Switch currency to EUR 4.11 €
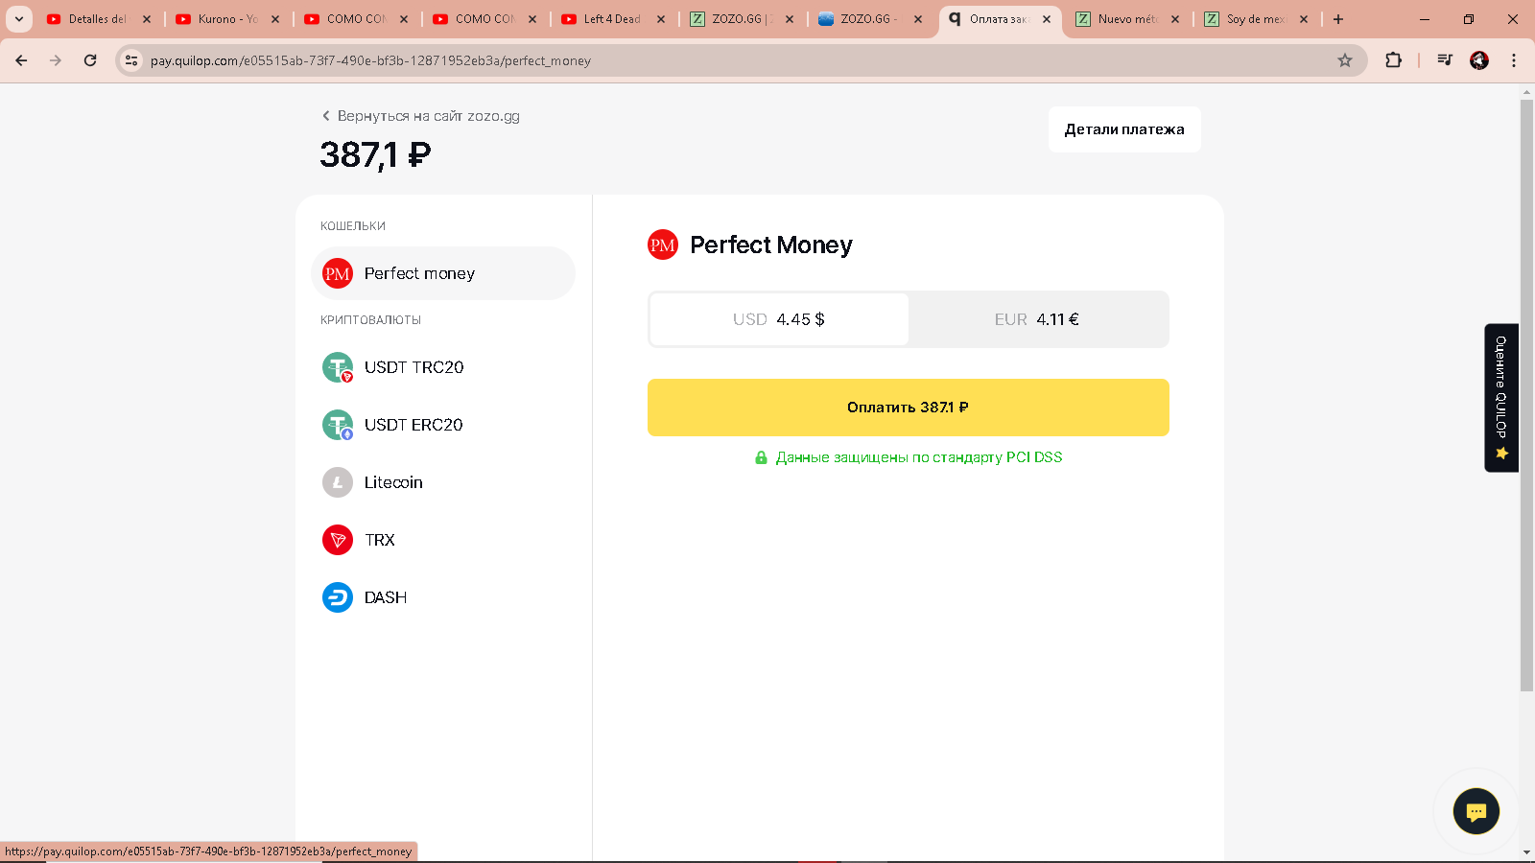Viewport: 1535px width, 863px height. point(1037,319)
